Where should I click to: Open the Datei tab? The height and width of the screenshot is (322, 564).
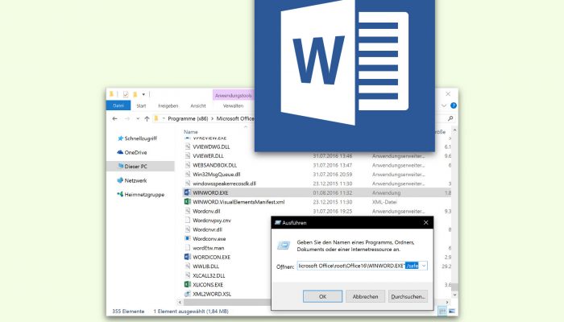(118, 105)
